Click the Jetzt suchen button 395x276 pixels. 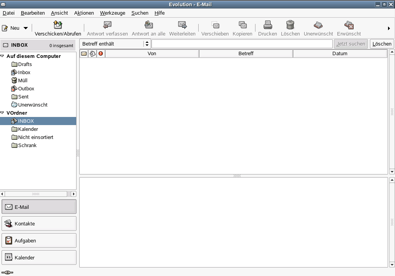click(x=351, y=44)
